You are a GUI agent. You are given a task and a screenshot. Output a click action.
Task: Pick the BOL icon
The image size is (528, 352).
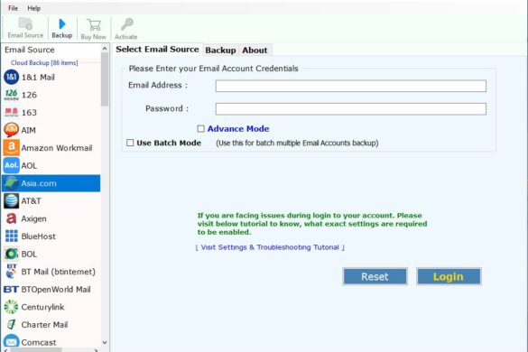pyautogui.click(x=11, y=254)
